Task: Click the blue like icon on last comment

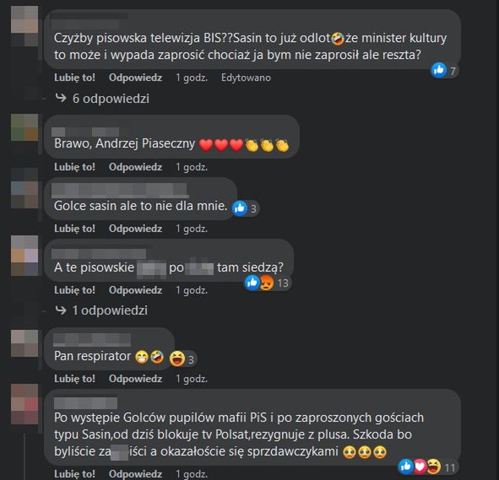Action: click(406, 467)
